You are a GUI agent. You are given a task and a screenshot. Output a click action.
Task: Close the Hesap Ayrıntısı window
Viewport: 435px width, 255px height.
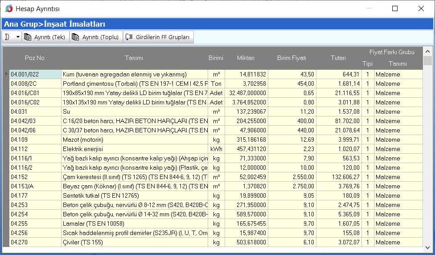[x=421, y=8]
